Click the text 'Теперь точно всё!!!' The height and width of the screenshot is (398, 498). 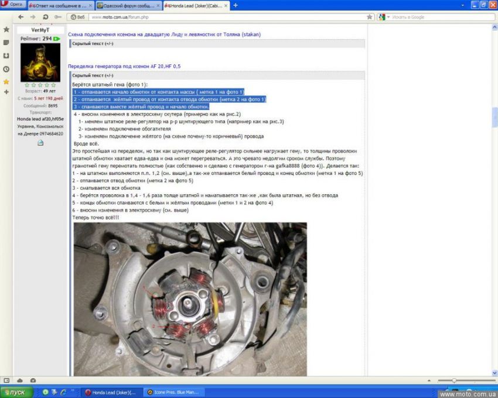click(x=95, y=218)
